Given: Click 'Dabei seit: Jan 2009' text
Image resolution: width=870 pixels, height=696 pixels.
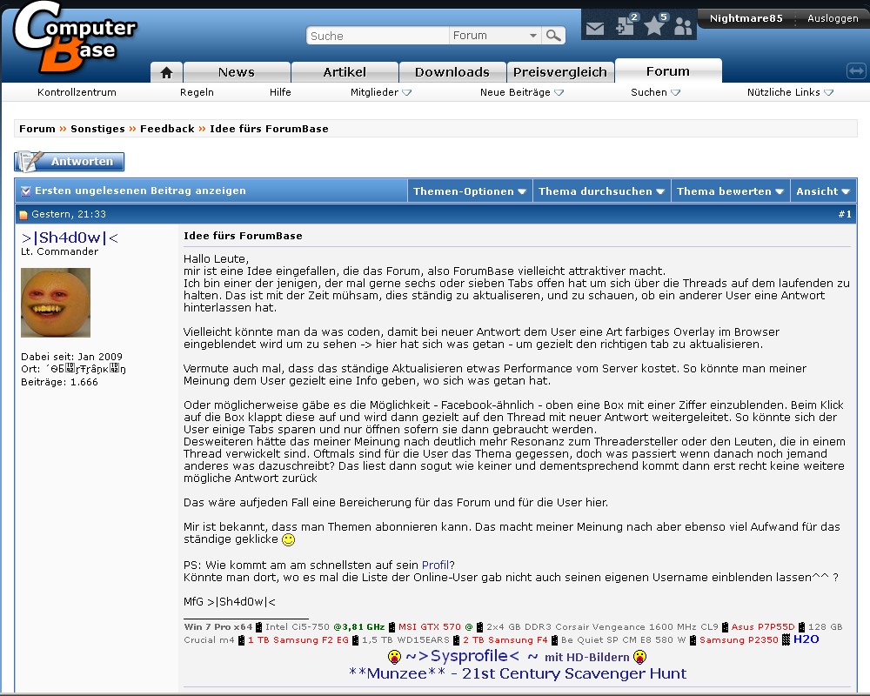Looking at the screenshot, I should [x=71, y=357].
